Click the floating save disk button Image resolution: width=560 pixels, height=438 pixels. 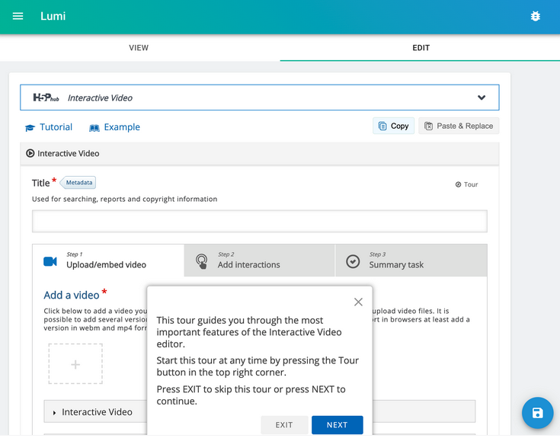(x=537, y=413)
